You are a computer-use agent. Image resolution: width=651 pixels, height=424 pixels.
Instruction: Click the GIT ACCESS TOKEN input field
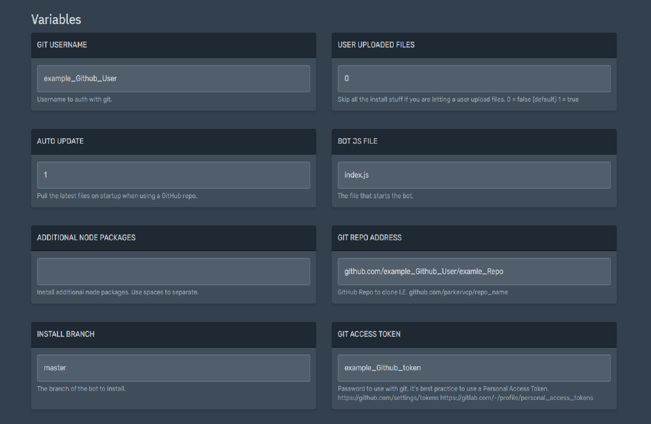[474, 368]
